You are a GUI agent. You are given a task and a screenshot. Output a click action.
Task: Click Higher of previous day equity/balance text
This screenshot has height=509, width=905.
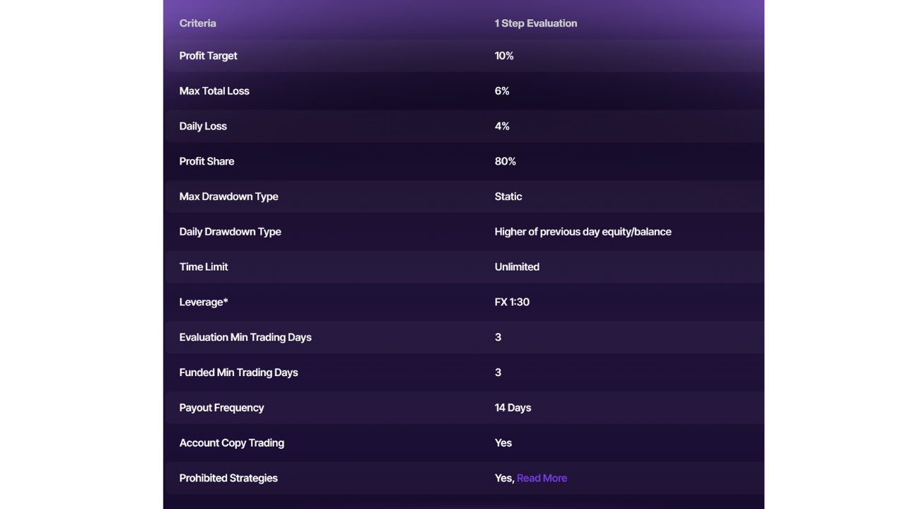pyautogui.click(x=583, y=232)
